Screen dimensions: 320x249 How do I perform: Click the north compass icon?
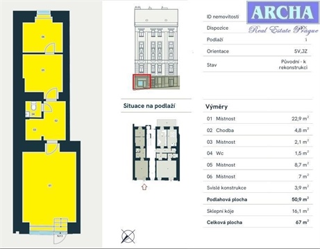pos(128,236)
